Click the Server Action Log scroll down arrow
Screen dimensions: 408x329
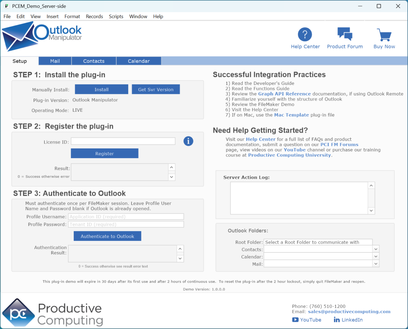click(x=371, y=211)
